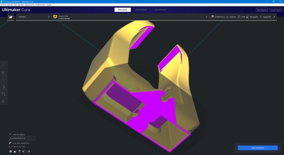The height and width of the screenshot is (155, 284).
Task: Select the Duct stl entry in object list
Action: 22,138
